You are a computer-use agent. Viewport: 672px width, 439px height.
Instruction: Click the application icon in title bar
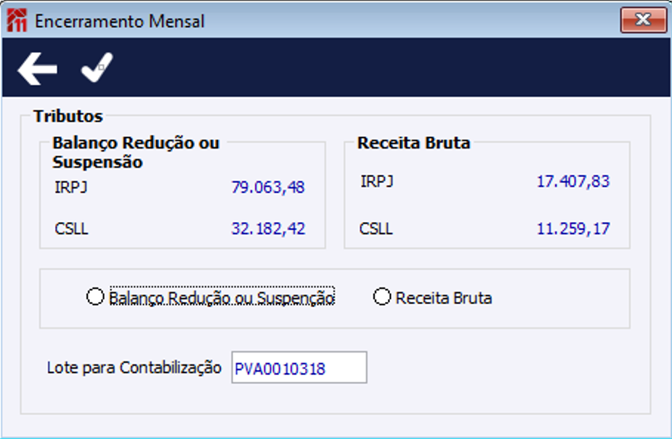(x=17, y=20)
